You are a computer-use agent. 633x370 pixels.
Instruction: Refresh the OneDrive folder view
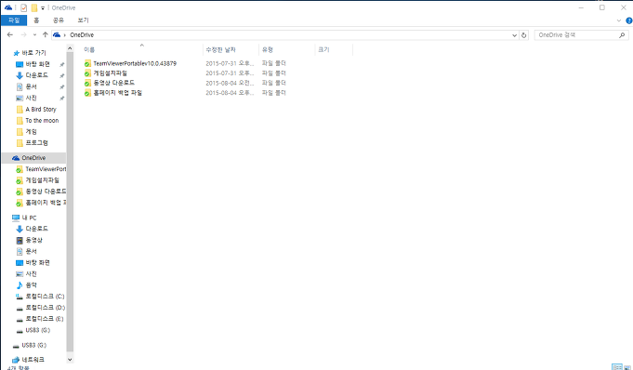click(x=523, y=35)
